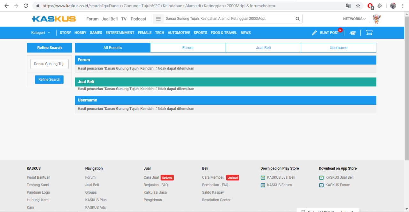Open the FOOD & TRAVEL category

click(224, 33)
